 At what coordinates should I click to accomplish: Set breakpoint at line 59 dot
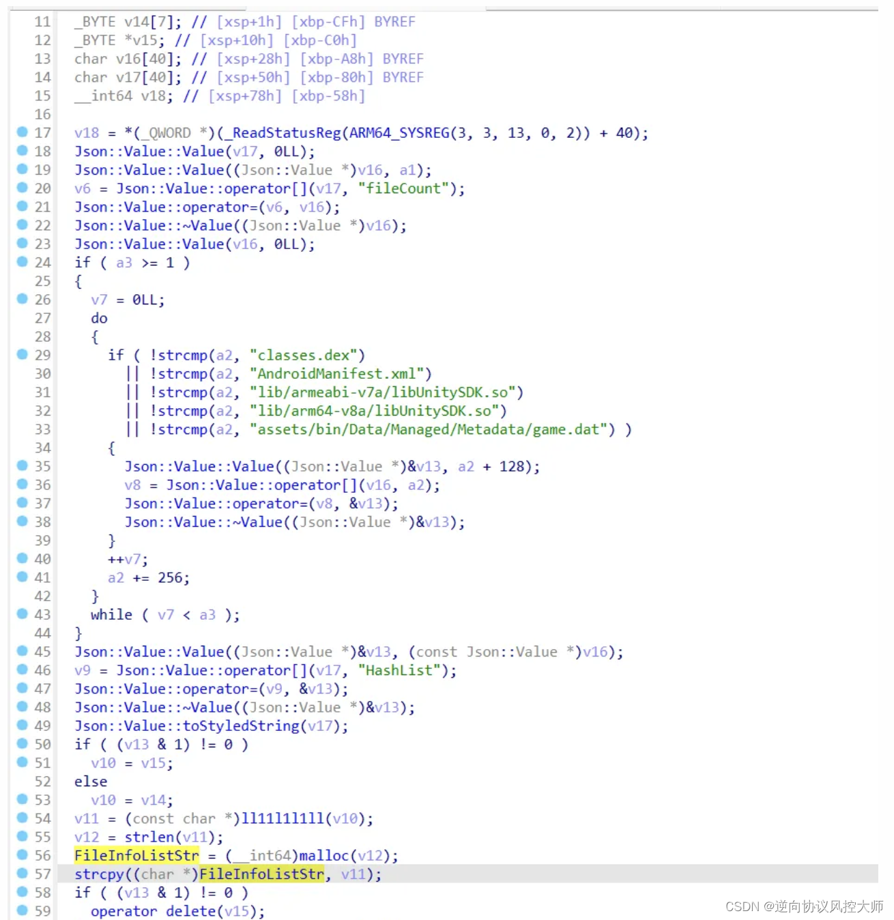pos(22,910)
